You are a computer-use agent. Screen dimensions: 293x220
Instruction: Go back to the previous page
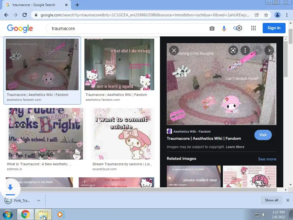6,15
